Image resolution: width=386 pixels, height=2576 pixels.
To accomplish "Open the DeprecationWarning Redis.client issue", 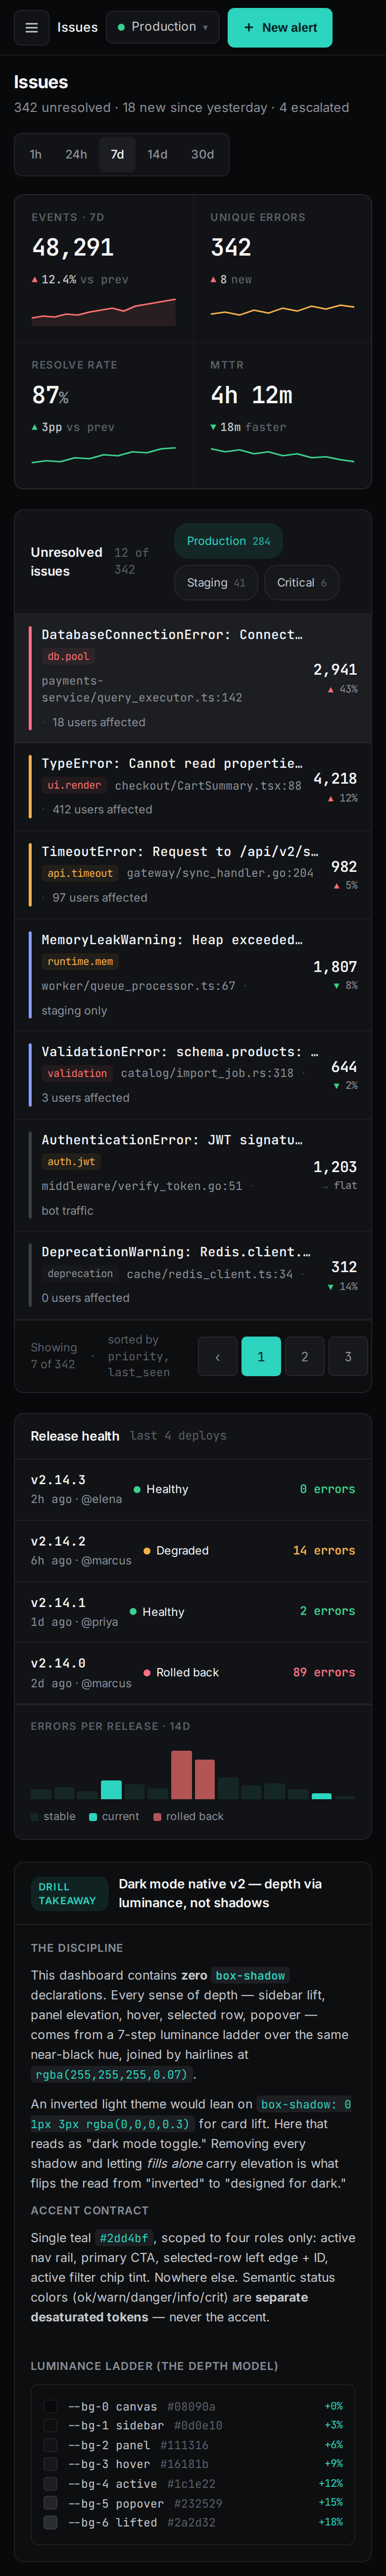I will click(x=193, y=1274).
